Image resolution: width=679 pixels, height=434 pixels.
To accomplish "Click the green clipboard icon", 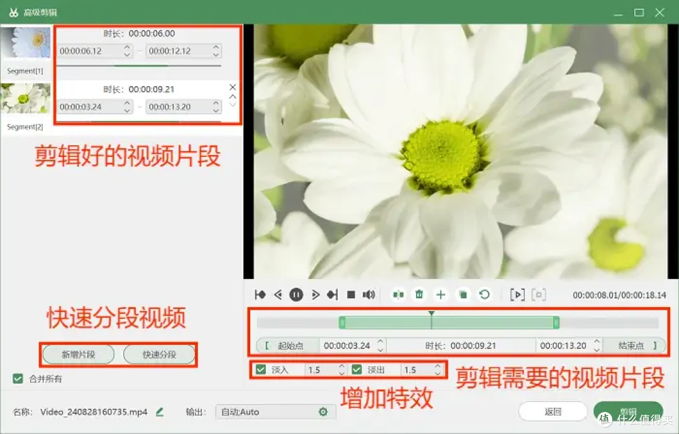I will point(463,295).
